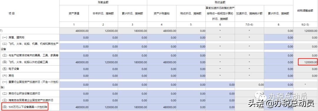Select 电子设备 row 税收折旧、摊销额 cell
Screen dimensions: 318x111
click(x=191, y=69)
